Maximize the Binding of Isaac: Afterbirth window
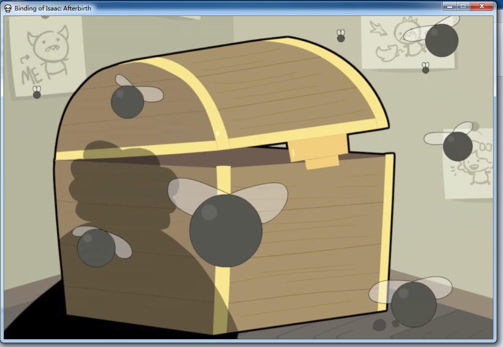Screen dimensions: 503x347 tap(463, 6)
